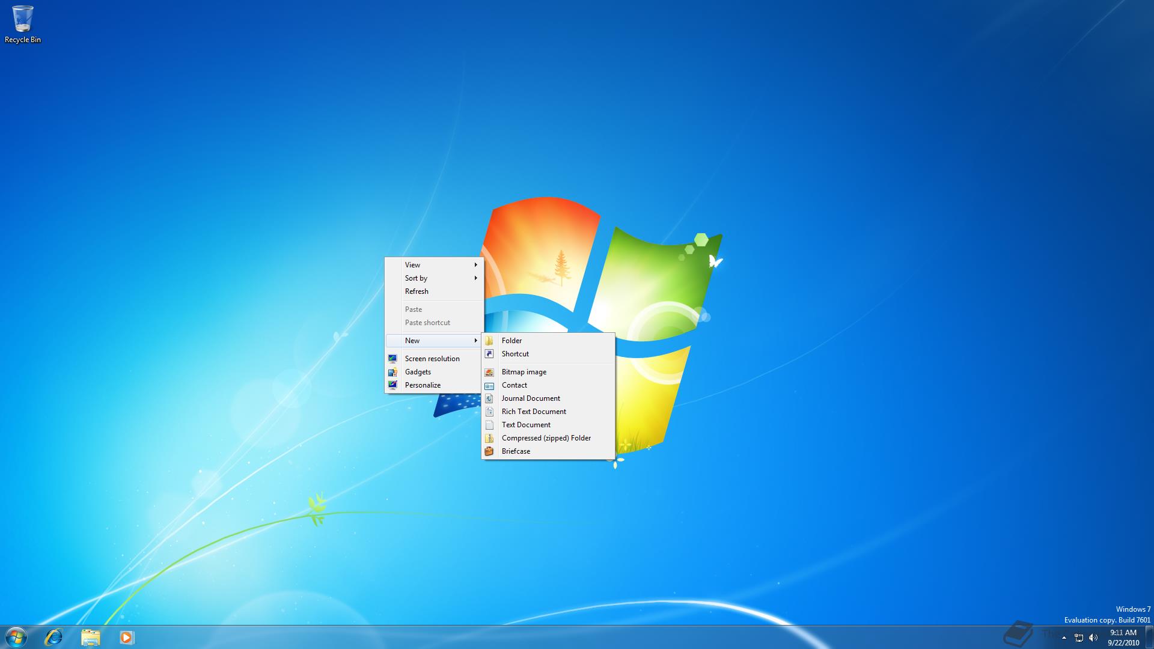Viewport: 1154px width, 649px height.
Task: Click the Show desktop button
Action: (1149, 637)
